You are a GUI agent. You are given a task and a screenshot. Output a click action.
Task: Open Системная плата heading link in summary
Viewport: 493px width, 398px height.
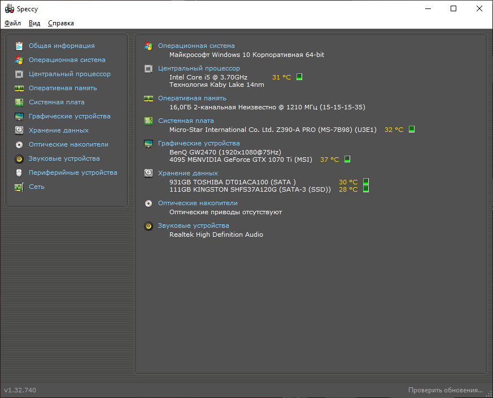point(186,121)
